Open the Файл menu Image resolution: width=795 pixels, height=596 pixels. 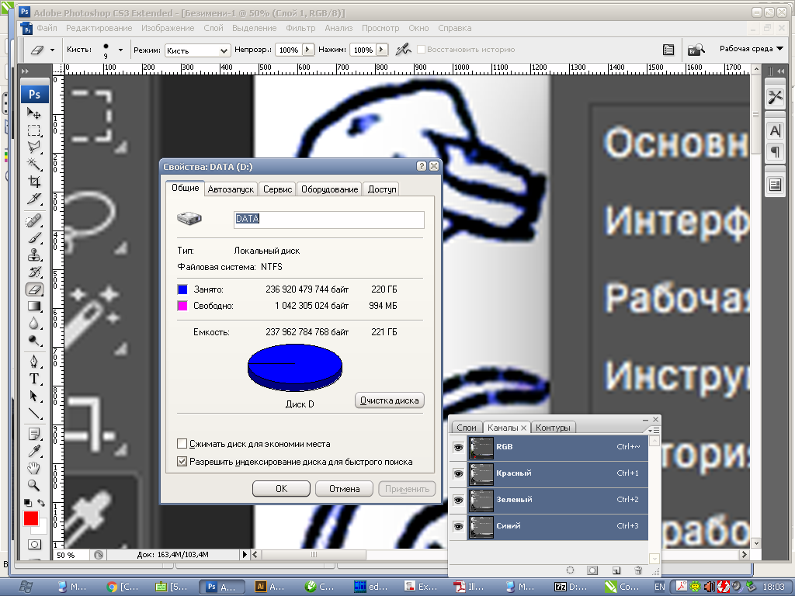[47, 29]
